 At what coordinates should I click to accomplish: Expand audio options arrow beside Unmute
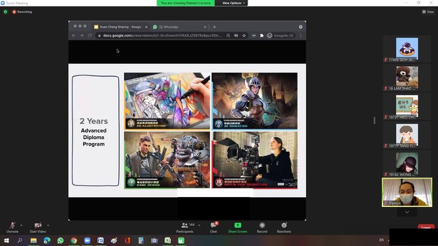(22, 225)
